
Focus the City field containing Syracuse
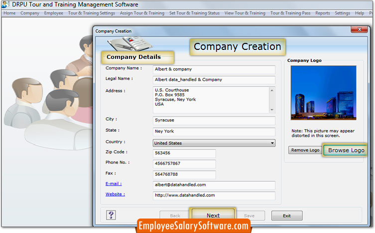214,120
